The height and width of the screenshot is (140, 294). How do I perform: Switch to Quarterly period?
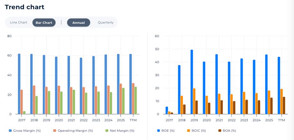point(105,23)
